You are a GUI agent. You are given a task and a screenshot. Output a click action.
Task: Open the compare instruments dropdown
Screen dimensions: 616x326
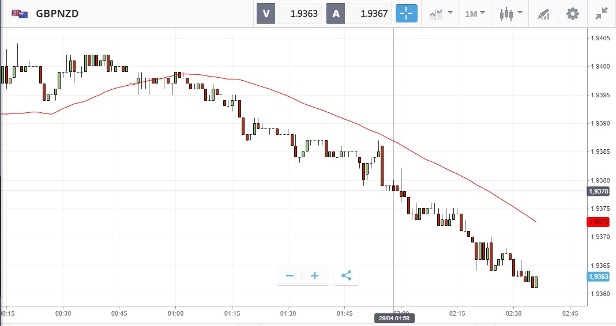(x=440, y=13)
